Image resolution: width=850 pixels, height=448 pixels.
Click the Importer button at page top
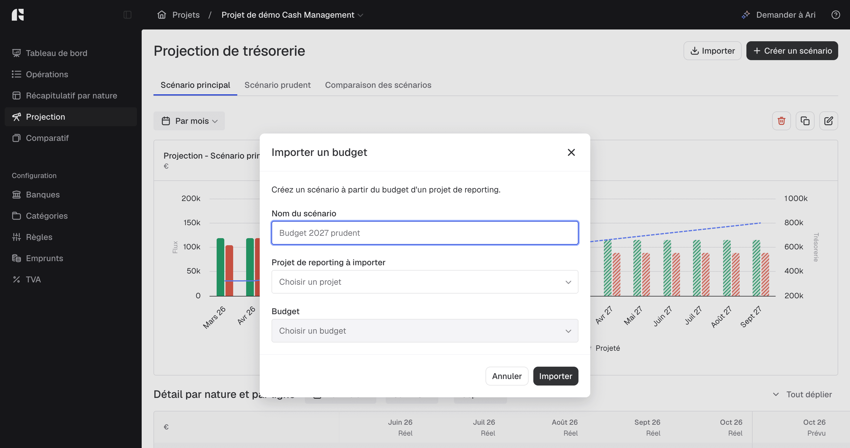coord(712,51)
